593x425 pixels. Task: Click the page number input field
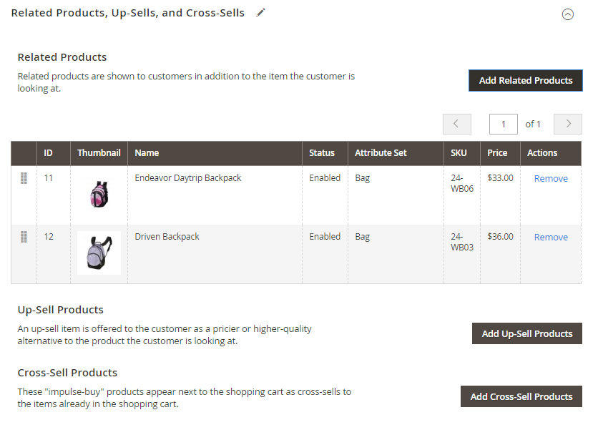[x=504, y=124]
